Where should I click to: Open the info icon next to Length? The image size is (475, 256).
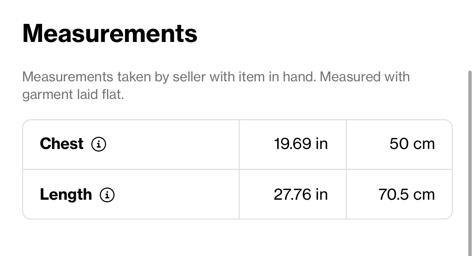click(107, 195)
